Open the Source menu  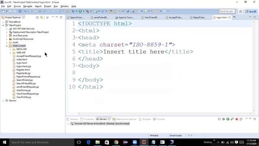click(x=17, y=6)
